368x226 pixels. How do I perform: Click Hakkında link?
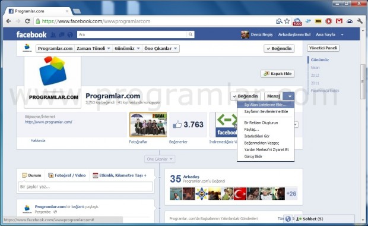pyautogui.click(x=38, y=140)
